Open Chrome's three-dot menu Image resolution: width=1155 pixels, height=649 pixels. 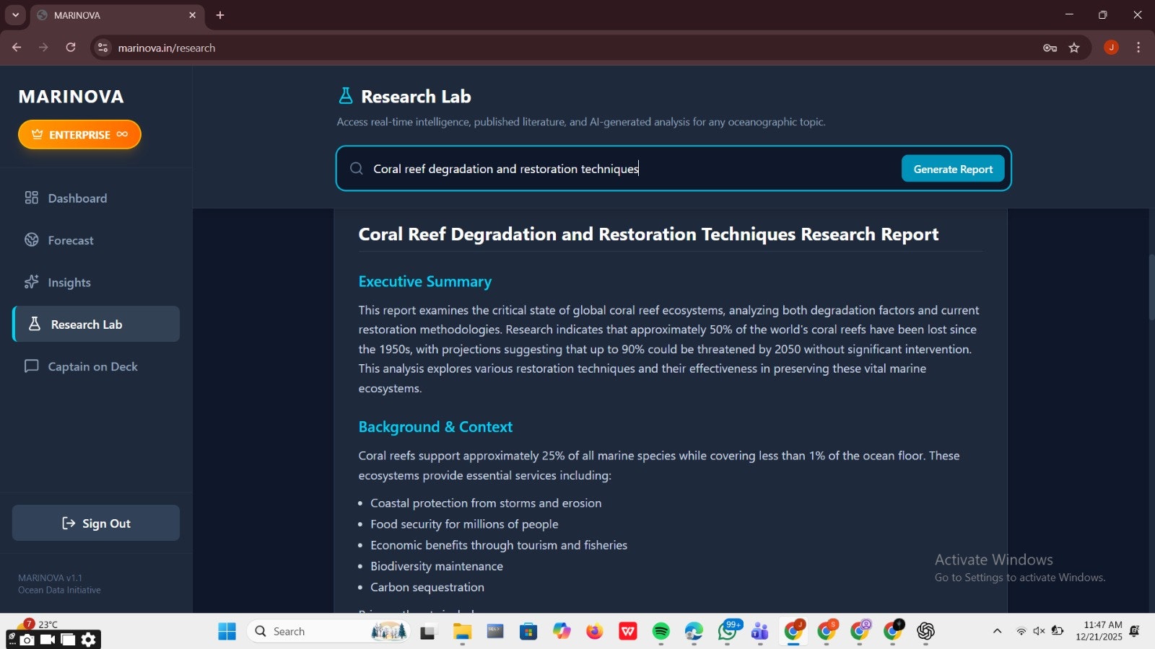click(x=1139, y=48)
